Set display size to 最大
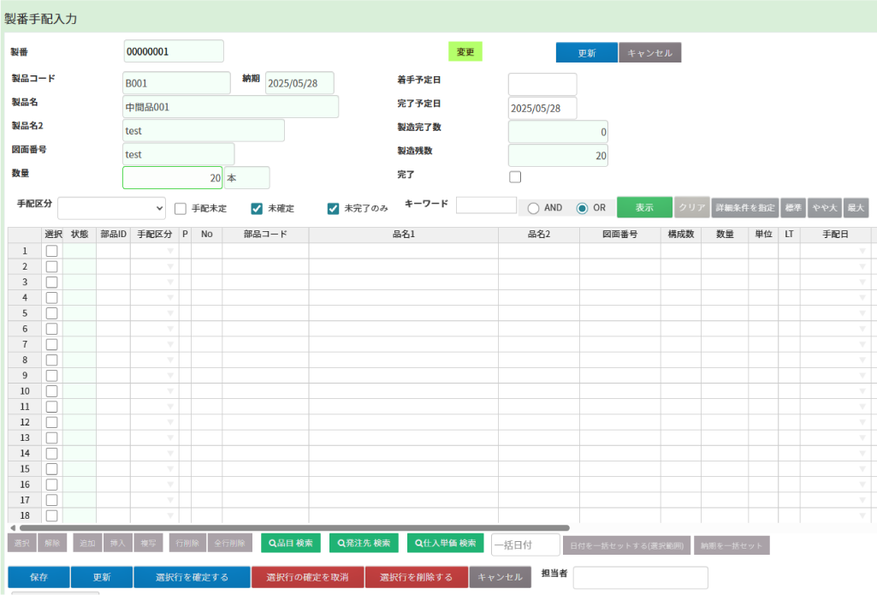This screenshot has height=595, width=877. click(856, 207)
